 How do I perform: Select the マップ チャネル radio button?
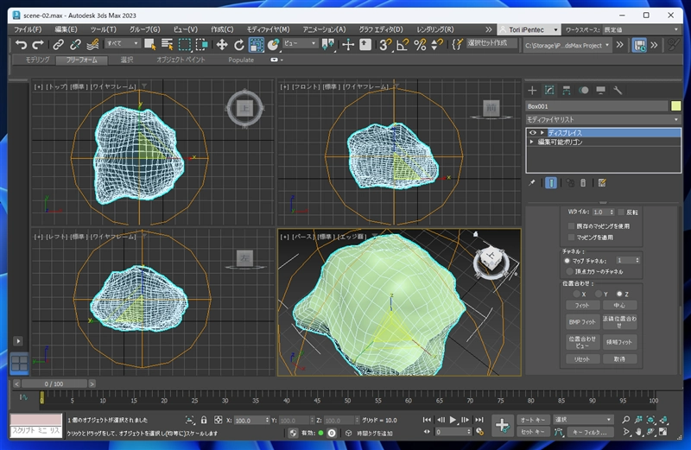click(x=567, y=261)
